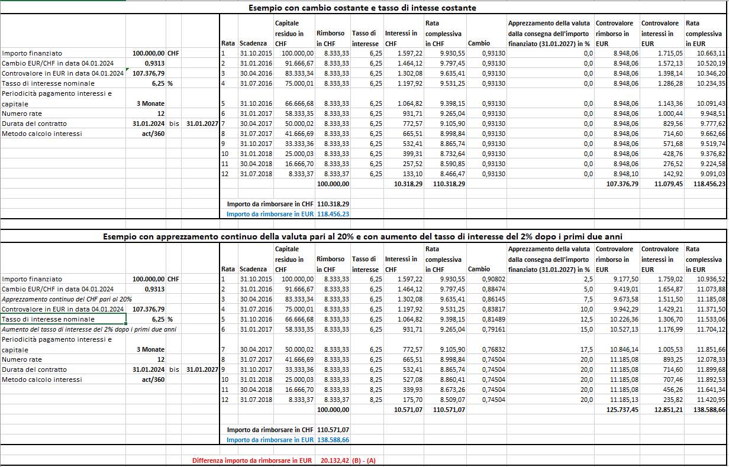This screenshot has height=467, width=729.
Task: Click the EUR interest cell 1.715,05
Action: [x=662, y=53]
